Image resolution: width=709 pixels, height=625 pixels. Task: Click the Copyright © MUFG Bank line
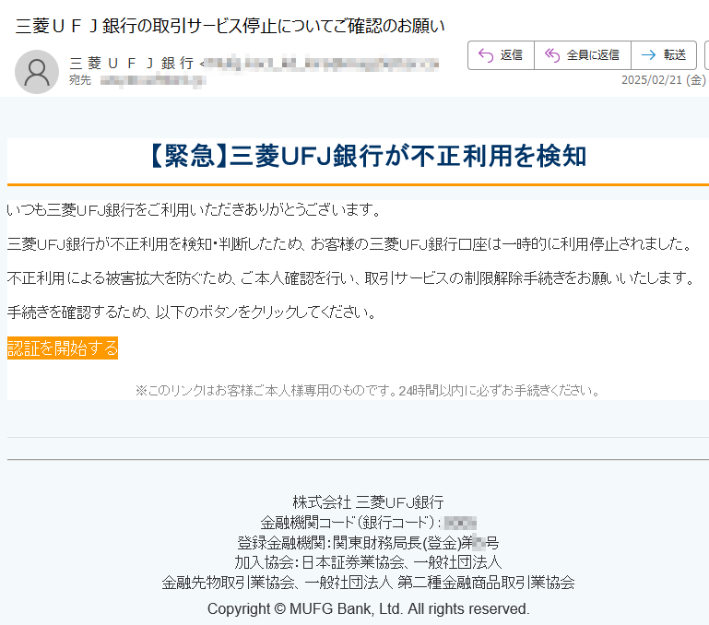point(368,608)
